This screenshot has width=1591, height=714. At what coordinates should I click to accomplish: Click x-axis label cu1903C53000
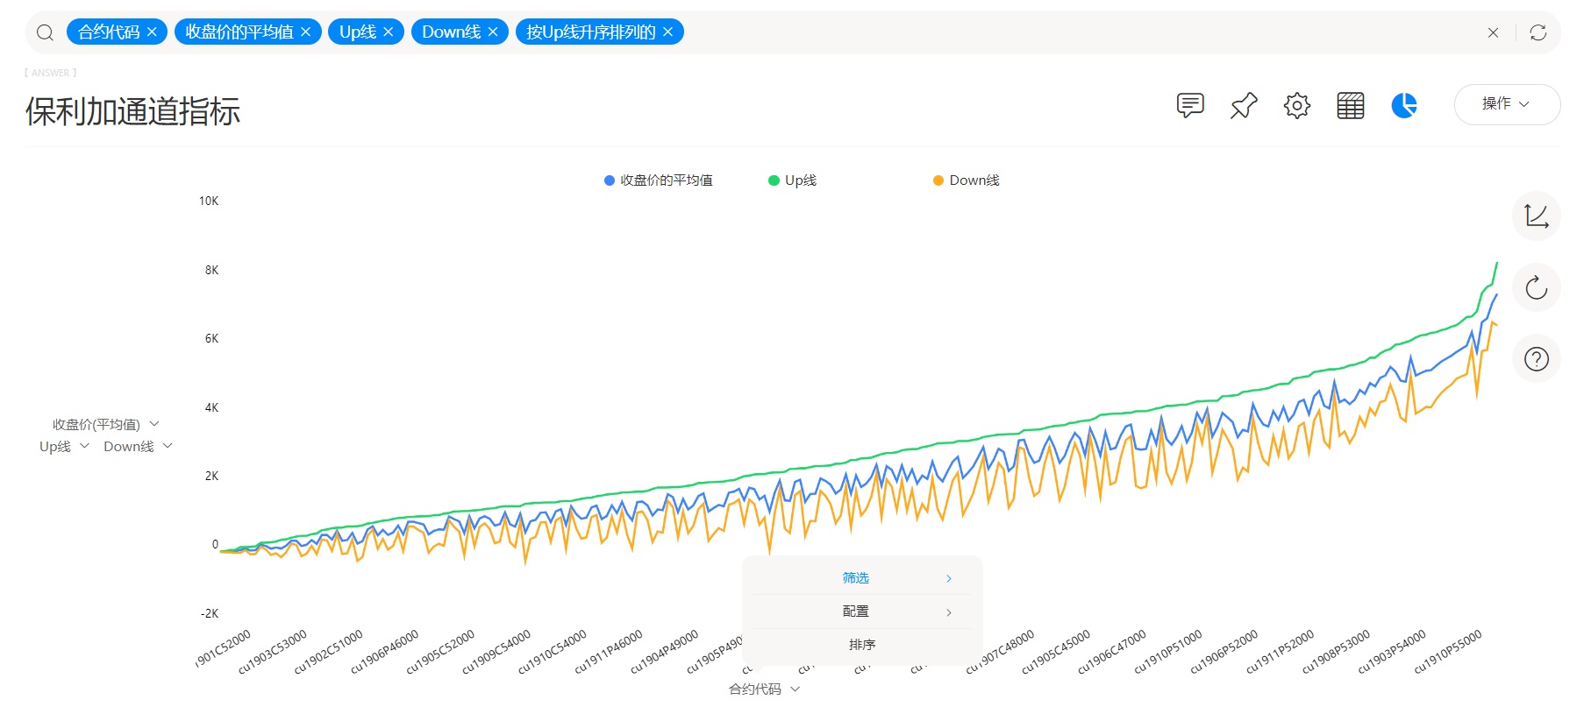point(273,652)
